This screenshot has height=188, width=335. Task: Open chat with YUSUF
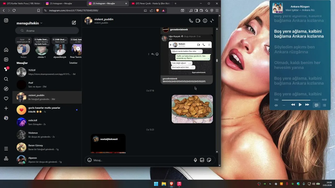pyautogui.click(x=47, y=72)
